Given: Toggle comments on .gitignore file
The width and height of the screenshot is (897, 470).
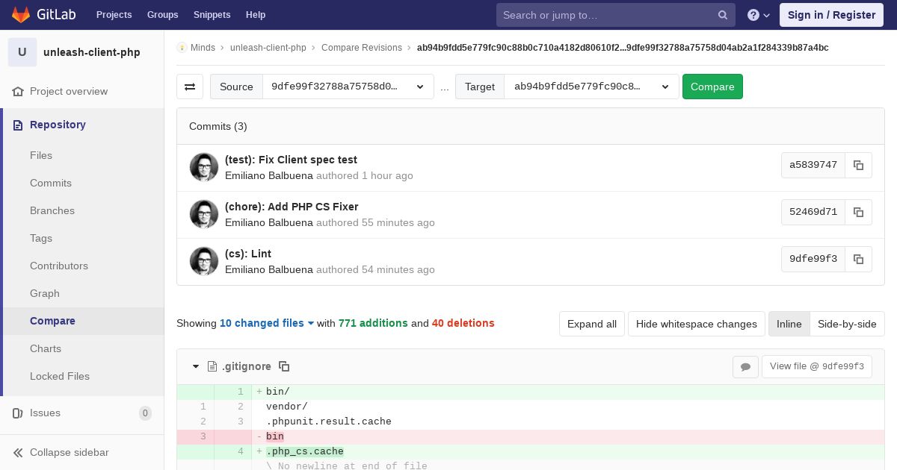Looking at the screenshot, I should click(745, 366).
